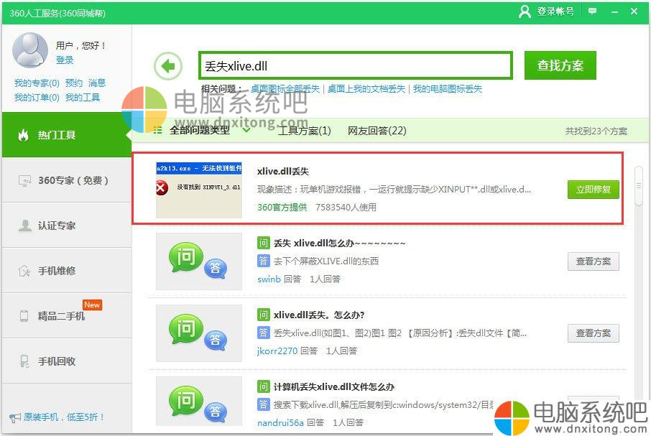Image resolution: width=651 pixels, height=436 pixels.
Task: Close the 360人工服务 window
Action: [634, 11]
